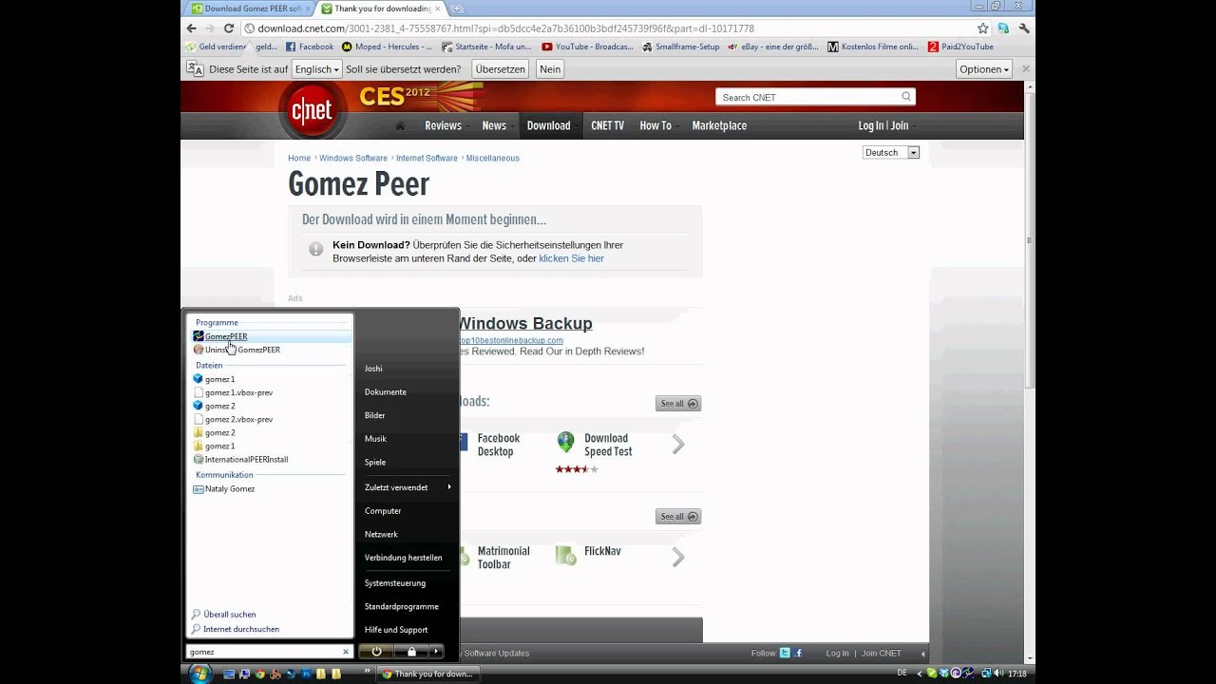Bookmark page with star icon
Screen dimensions: 1216x684
pos(983,28)
